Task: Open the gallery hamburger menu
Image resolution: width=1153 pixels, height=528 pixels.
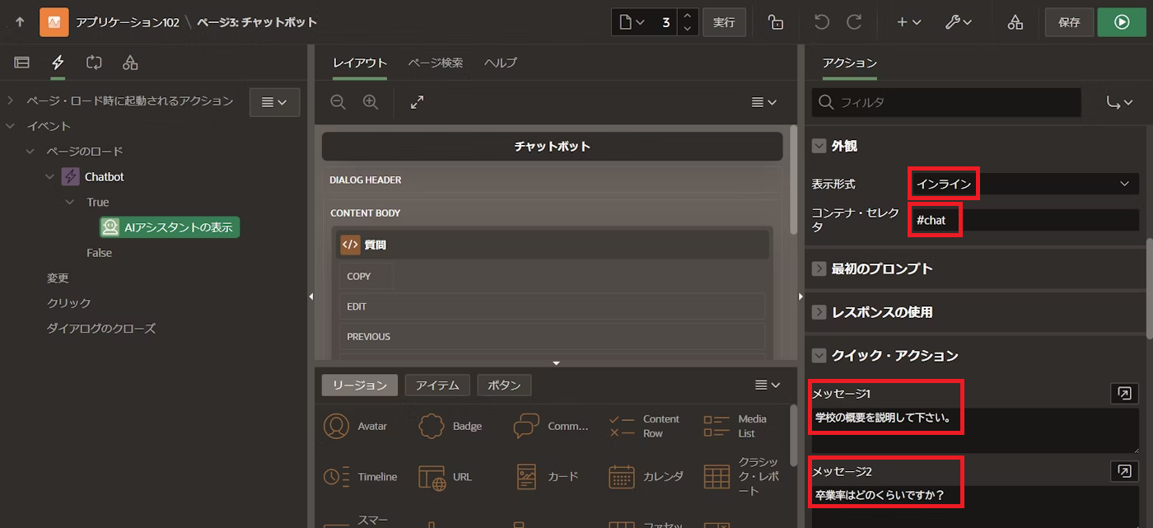Action: [767, 385]
